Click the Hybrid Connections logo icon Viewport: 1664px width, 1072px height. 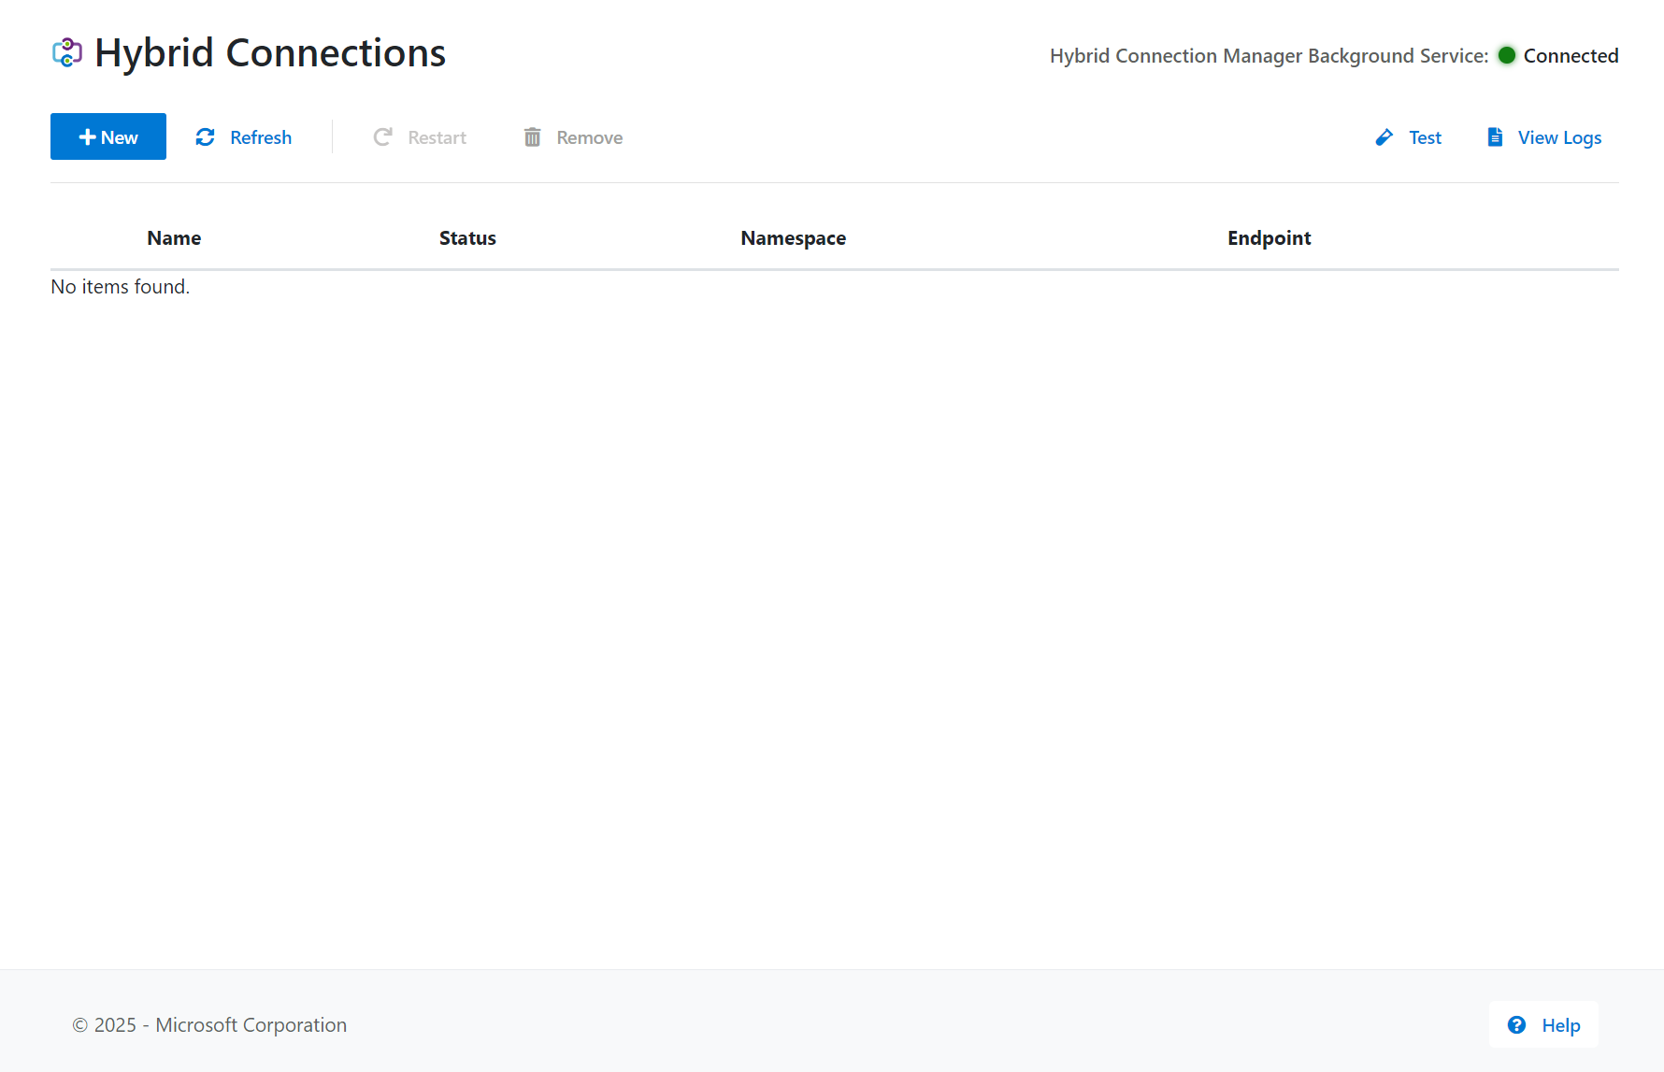pyautogui.click(x=67, y=53)
